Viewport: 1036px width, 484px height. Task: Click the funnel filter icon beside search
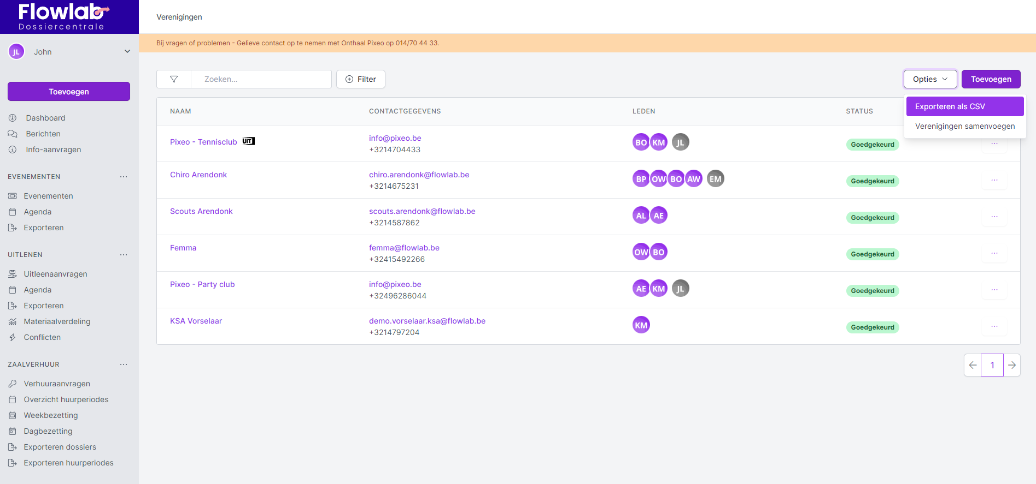174,79
